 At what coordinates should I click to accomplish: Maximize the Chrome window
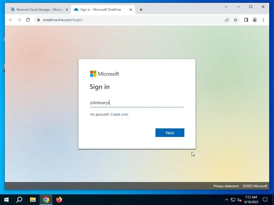[x=250, y=7]
